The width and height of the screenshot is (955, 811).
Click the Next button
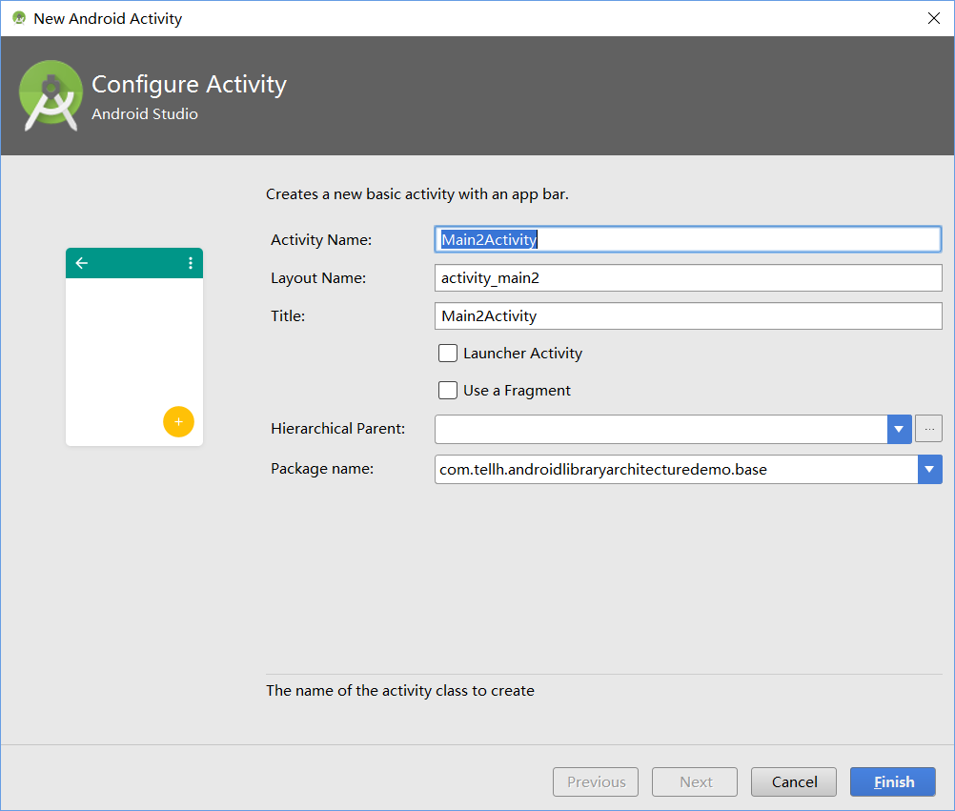point(695,782)
